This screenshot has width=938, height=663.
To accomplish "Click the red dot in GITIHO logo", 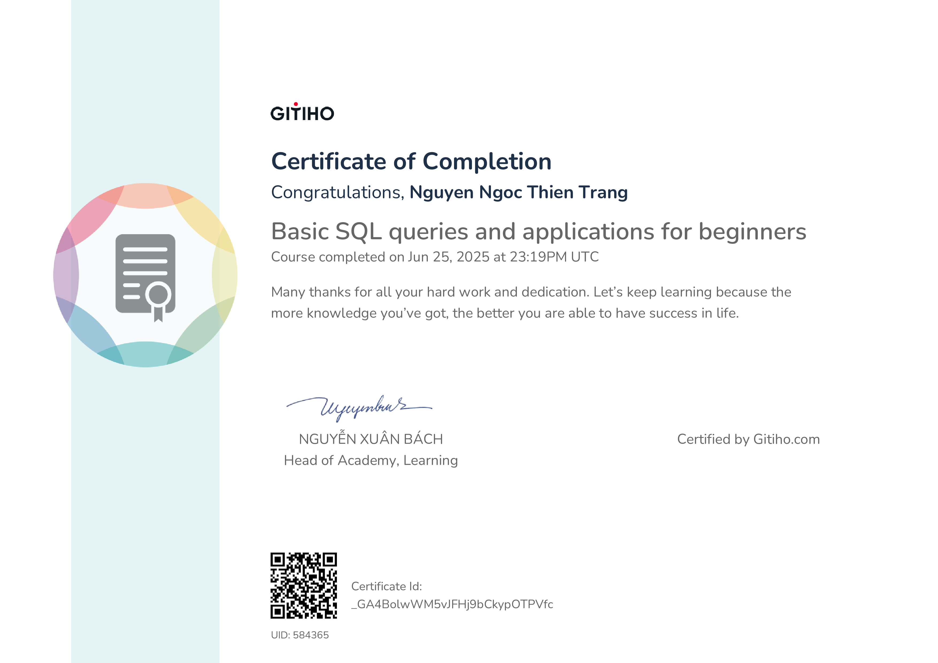I will (x=296, y=104).
